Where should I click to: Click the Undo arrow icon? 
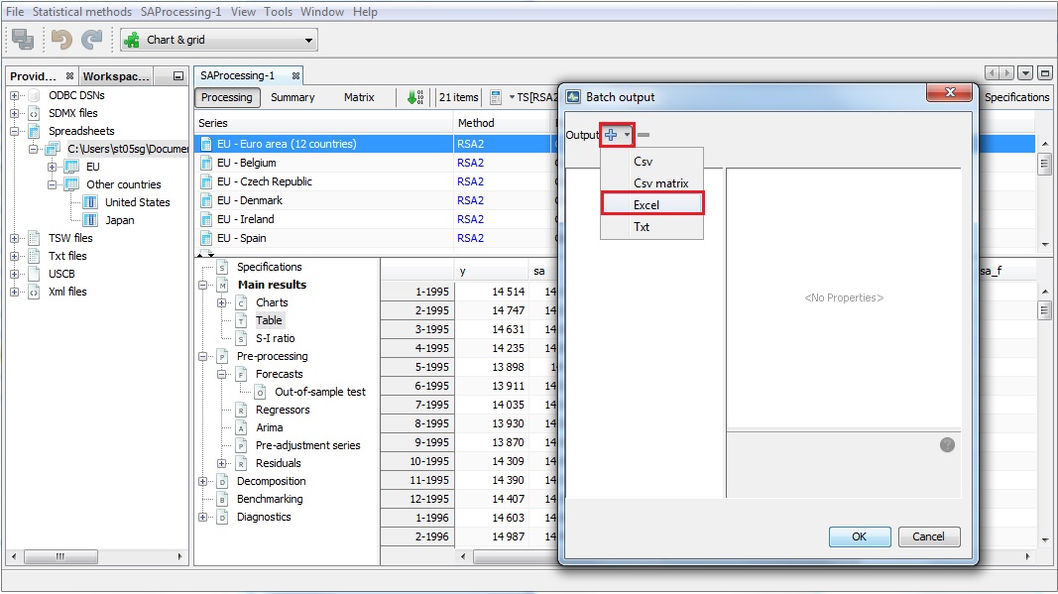pos(61,40)
